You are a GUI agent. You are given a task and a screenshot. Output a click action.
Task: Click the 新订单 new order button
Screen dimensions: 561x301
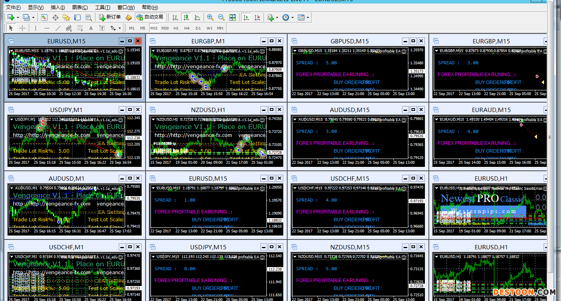(110, 17)
